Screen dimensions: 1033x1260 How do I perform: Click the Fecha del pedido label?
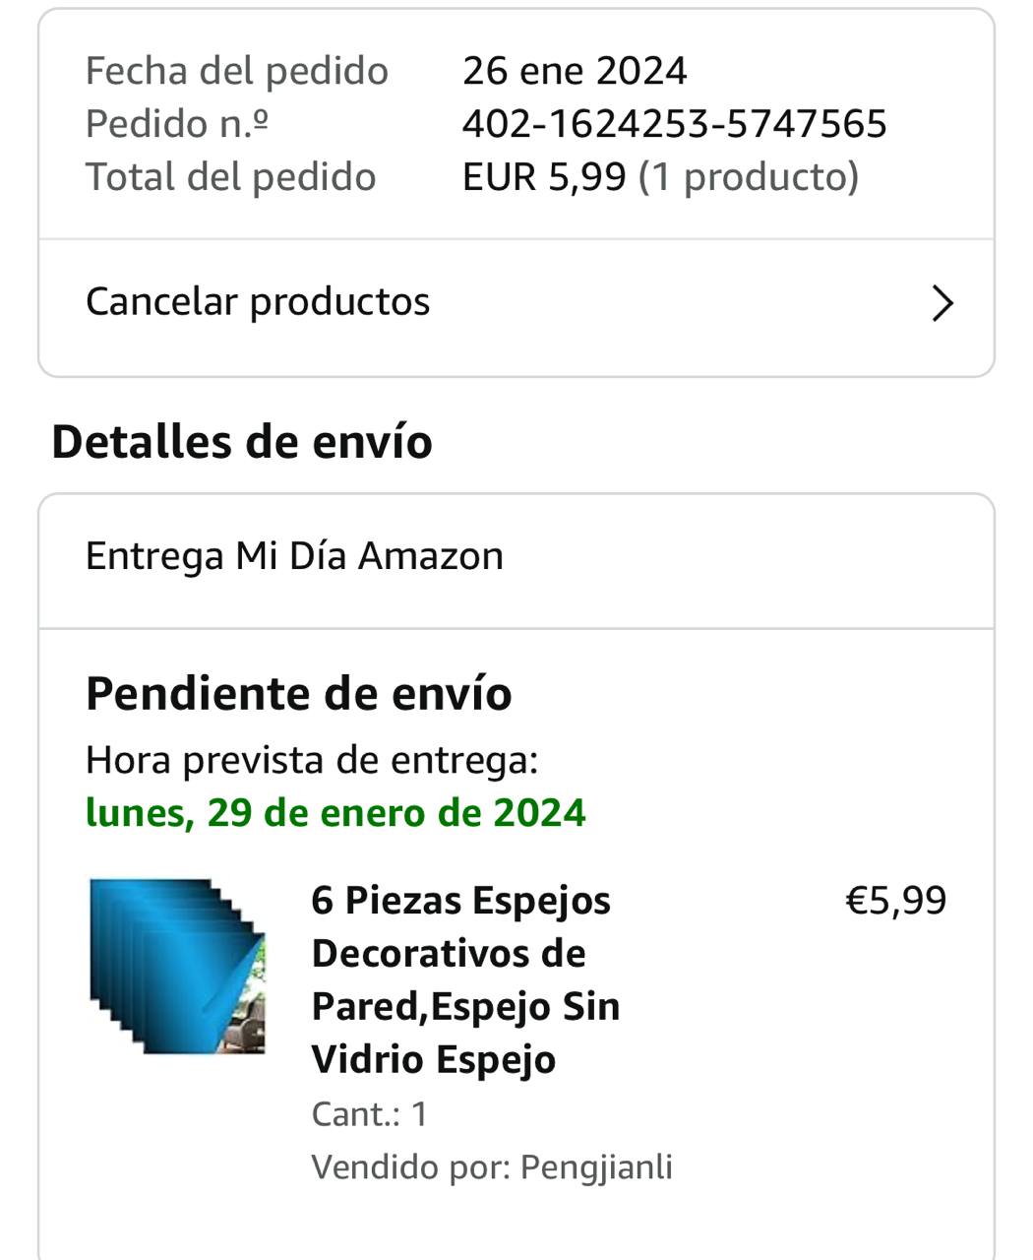(237, 71)
